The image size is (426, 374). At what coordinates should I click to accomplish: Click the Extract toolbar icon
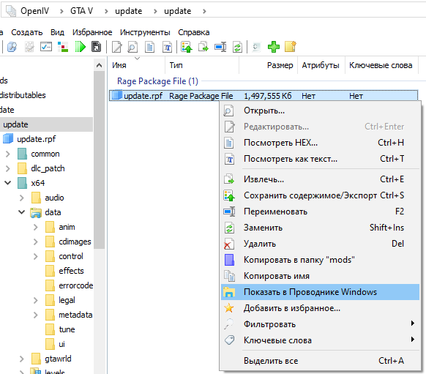point(203,47)
